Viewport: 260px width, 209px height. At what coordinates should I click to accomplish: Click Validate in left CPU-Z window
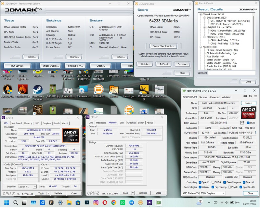click(58, 193)
